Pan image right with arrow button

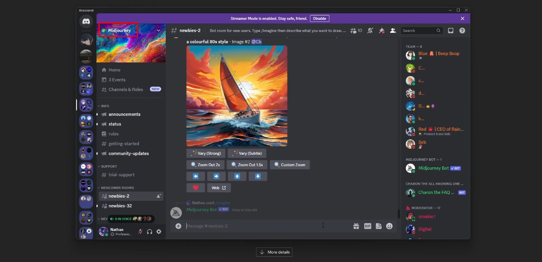click(216, 176)
